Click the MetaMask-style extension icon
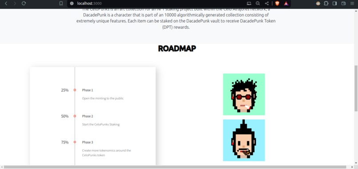 point(318,4)
